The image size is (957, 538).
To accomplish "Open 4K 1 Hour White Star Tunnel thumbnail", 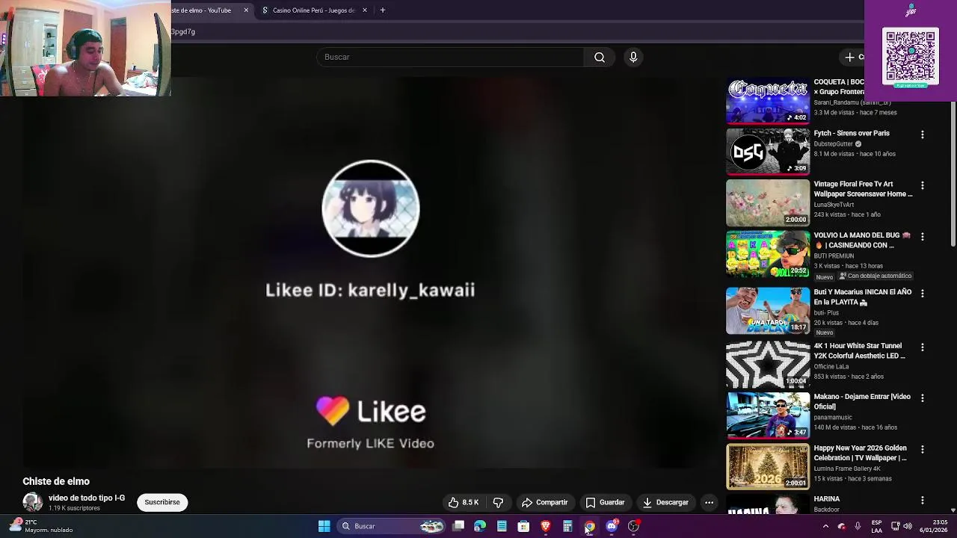I will tap(768, 365).
